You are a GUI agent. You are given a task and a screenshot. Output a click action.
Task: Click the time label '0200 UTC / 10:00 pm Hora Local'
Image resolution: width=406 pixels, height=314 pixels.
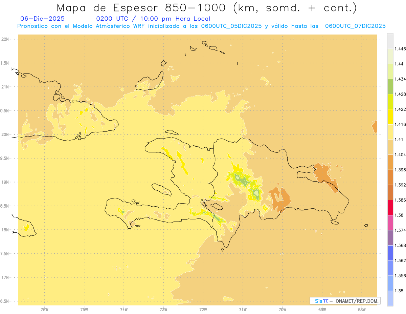tap(153, 19)
